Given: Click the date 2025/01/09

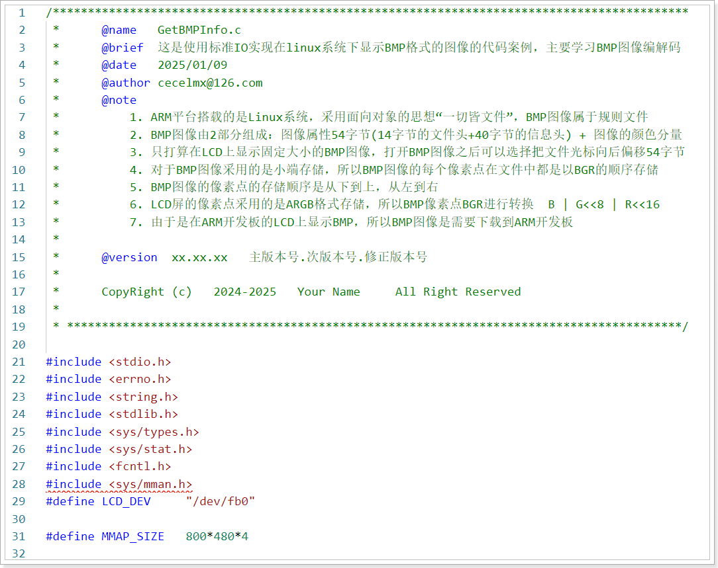Looking at the screenshot, I should (192, 65).
